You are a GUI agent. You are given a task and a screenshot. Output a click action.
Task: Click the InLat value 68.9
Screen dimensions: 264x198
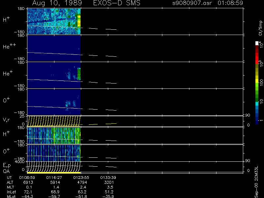pos(55,192)
